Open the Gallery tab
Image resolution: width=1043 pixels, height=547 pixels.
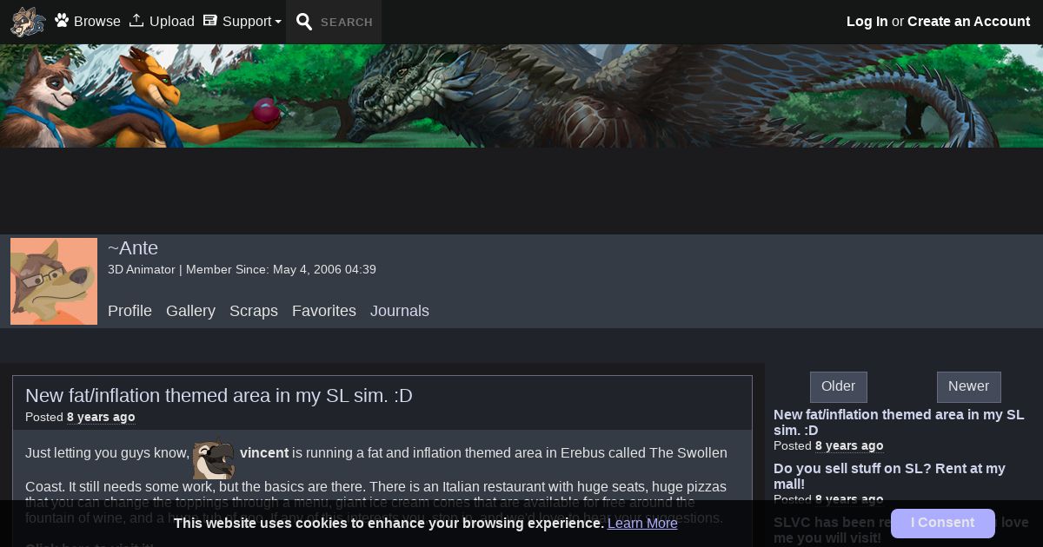click(x=190, y=311)
